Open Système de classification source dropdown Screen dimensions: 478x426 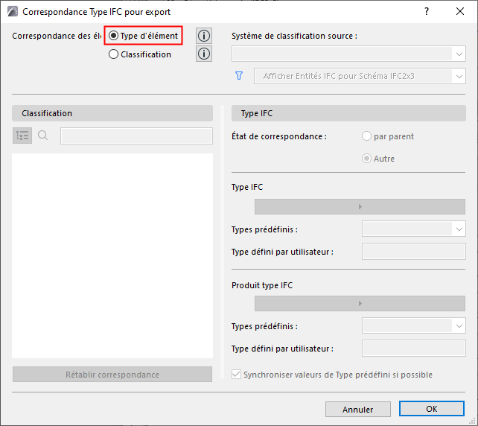(x=348, y=54)
